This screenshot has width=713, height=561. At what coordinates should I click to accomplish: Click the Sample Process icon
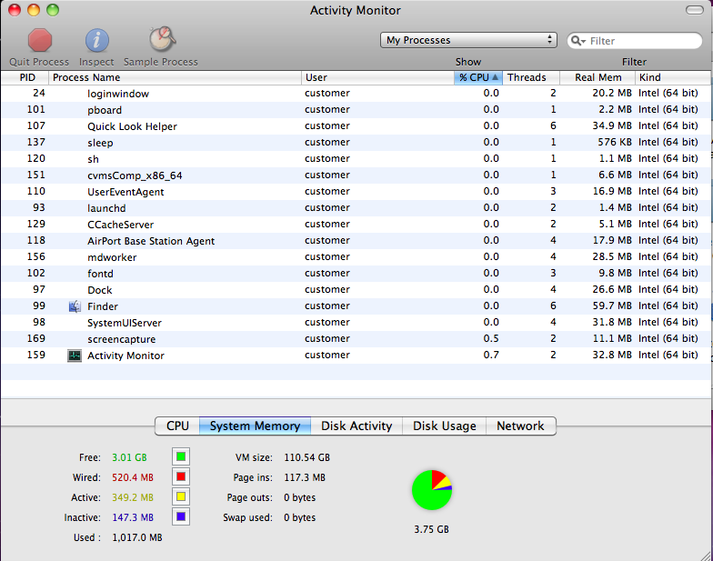pos(162,38)
